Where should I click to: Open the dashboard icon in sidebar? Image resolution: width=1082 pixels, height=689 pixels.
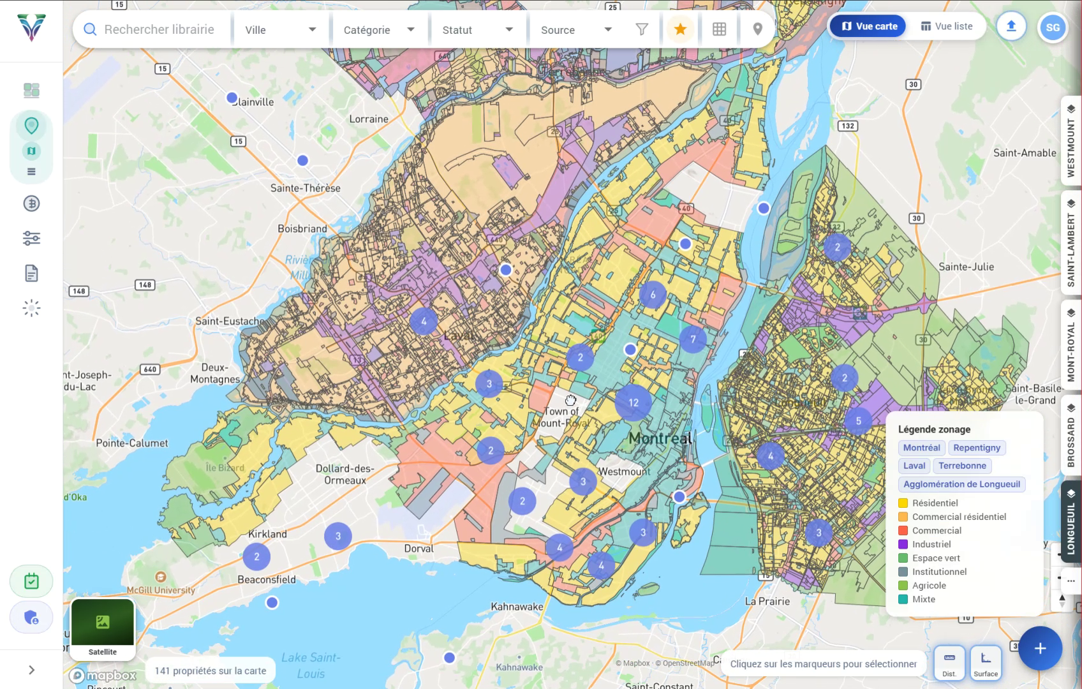pos(31,90)
